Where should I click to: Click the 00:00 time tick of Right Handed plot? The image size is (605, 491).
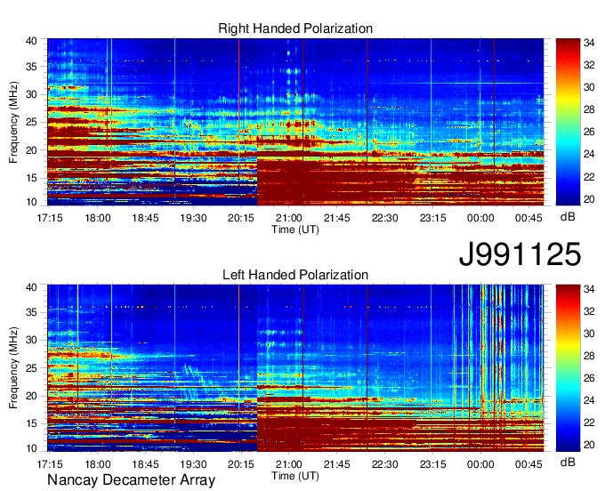[480, 218]
